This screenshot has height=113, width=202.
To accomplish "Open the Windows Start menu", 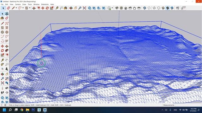I will (4, 110).
